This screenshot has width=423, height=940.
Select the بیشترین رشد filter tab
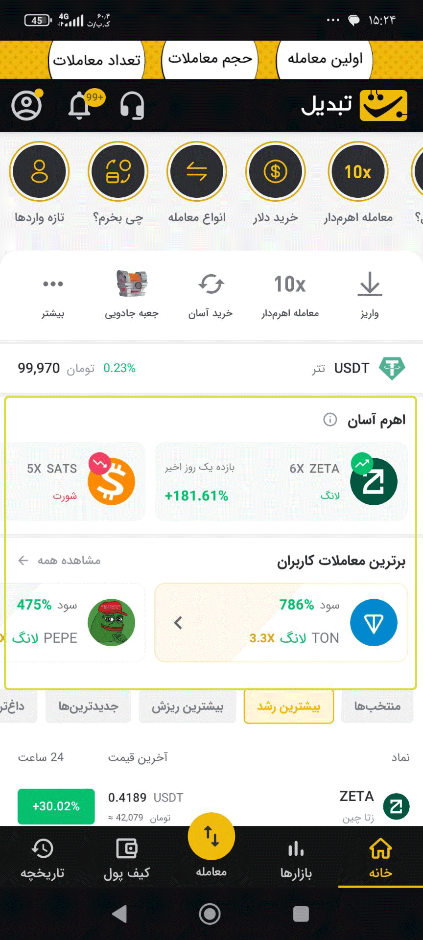[x=289, y=706]
